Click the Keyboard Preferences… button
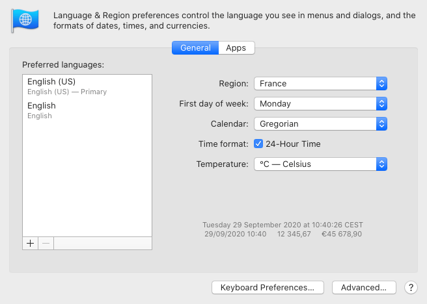The height and width of the screenshot is (304, 427). coord(268,287)
